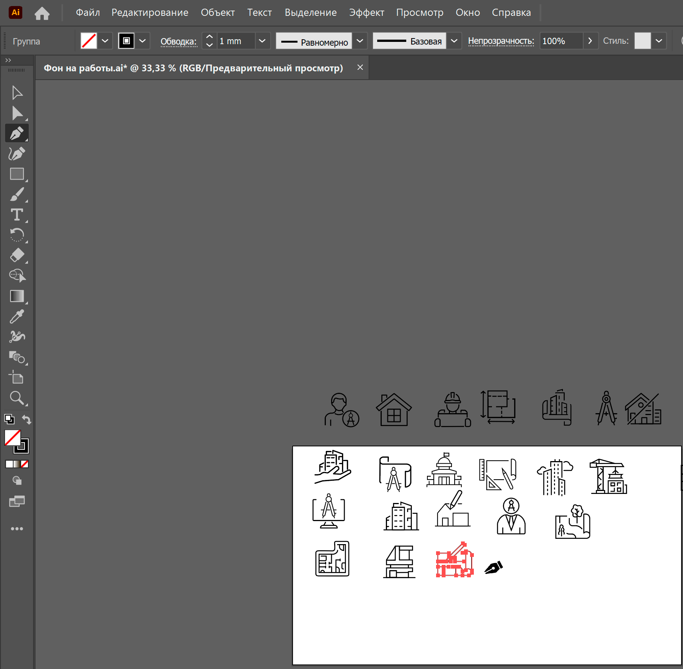Screen dimensions: 683x669
Task: Open brush definition Базовая dropdown
Action: [454, 41]
